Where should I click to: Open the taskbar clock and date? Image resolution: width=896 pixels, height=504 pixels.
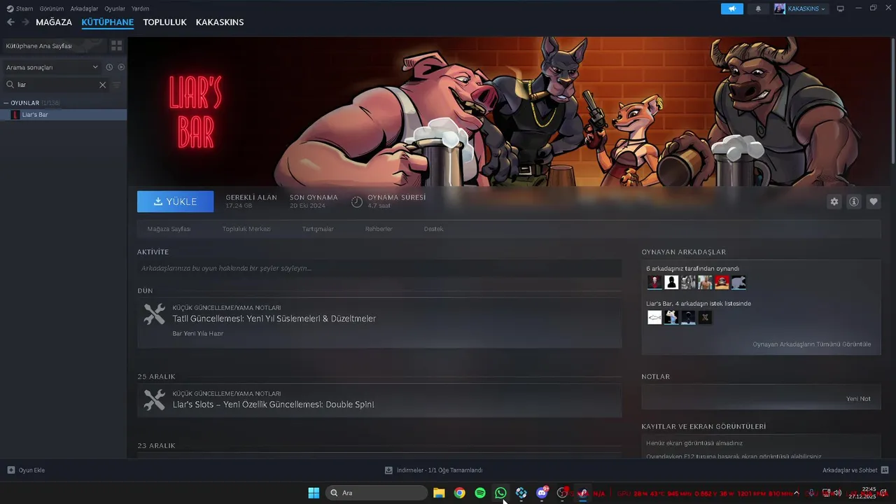864,493
